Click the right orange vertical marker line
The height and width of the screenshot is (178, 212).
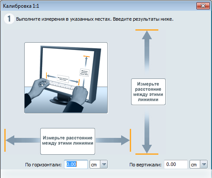click(130, 140)
